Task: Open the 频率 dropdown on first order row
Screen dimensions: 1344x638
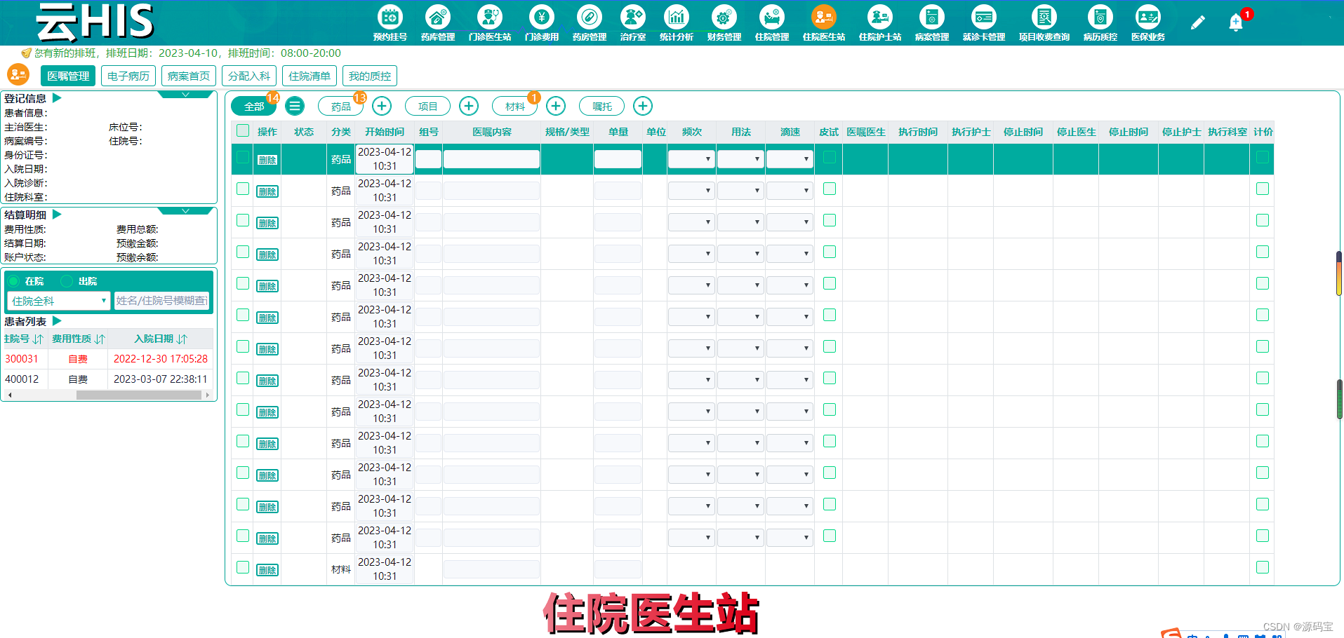Action: coord(691,158)
